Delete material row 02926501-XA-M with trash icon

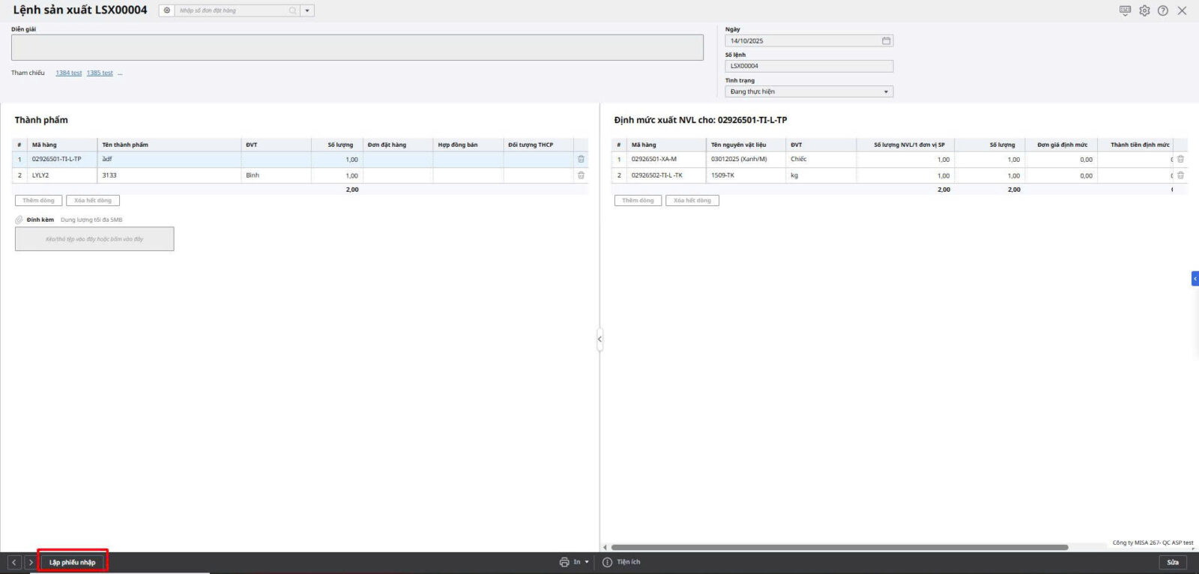tap(1180, 159)
